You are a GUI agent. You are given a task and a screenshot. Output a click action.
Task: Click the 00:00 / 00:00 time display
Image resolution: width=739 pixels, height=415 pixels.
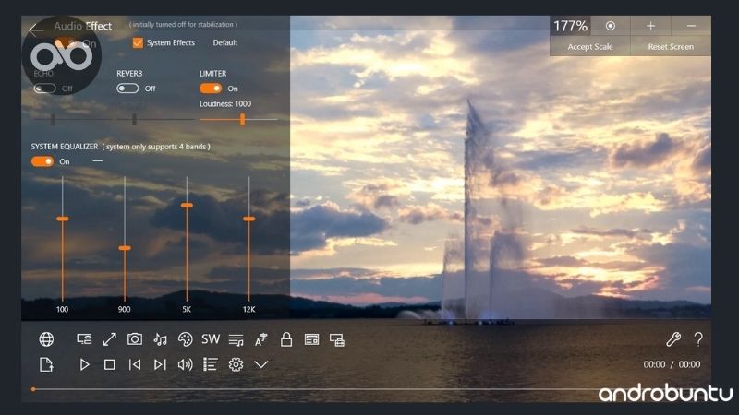(x=672, y=364)
